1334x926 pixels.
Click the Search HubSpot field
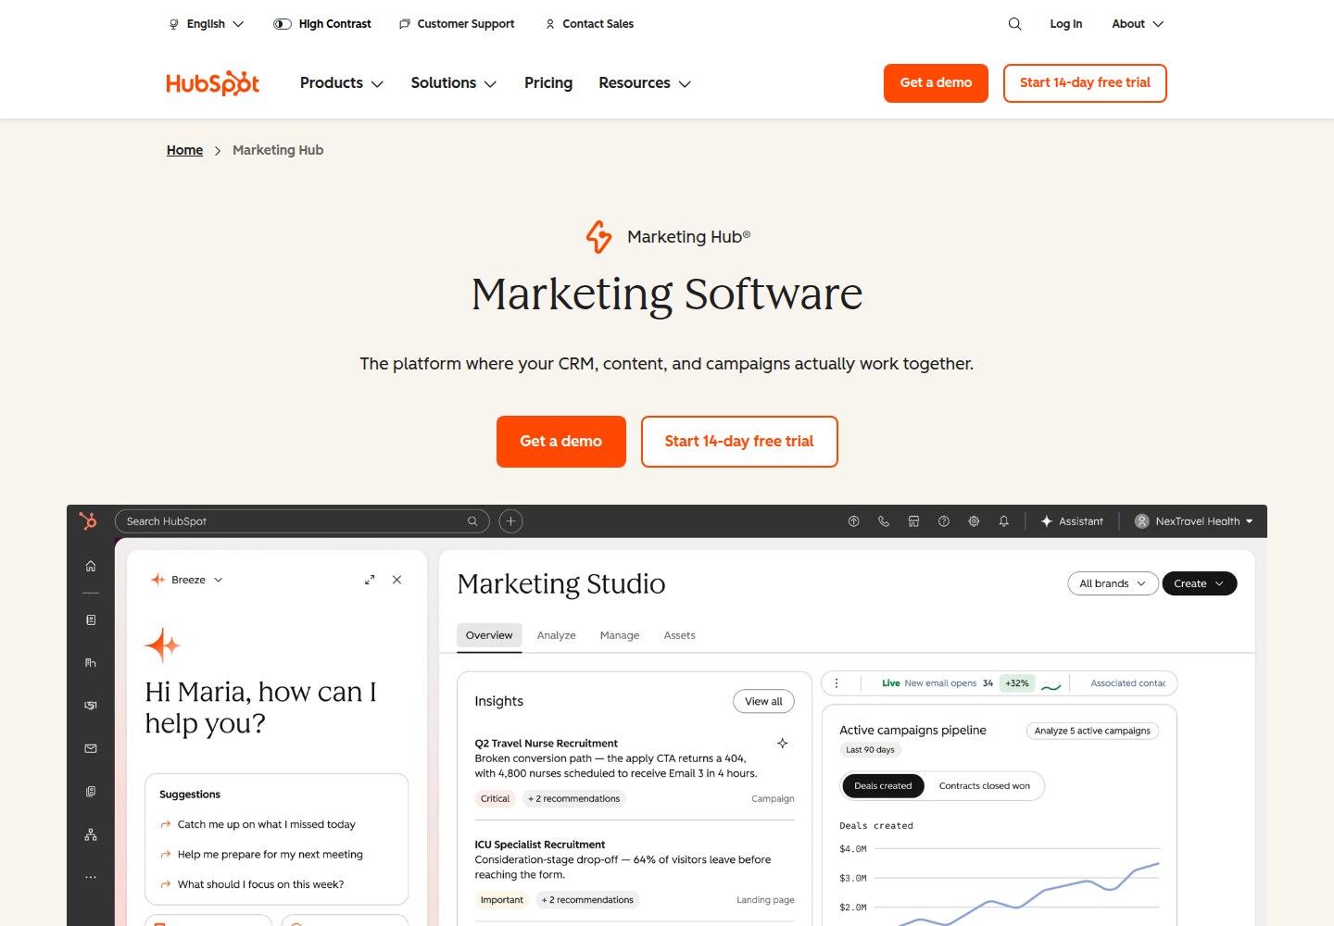point(302,521)
